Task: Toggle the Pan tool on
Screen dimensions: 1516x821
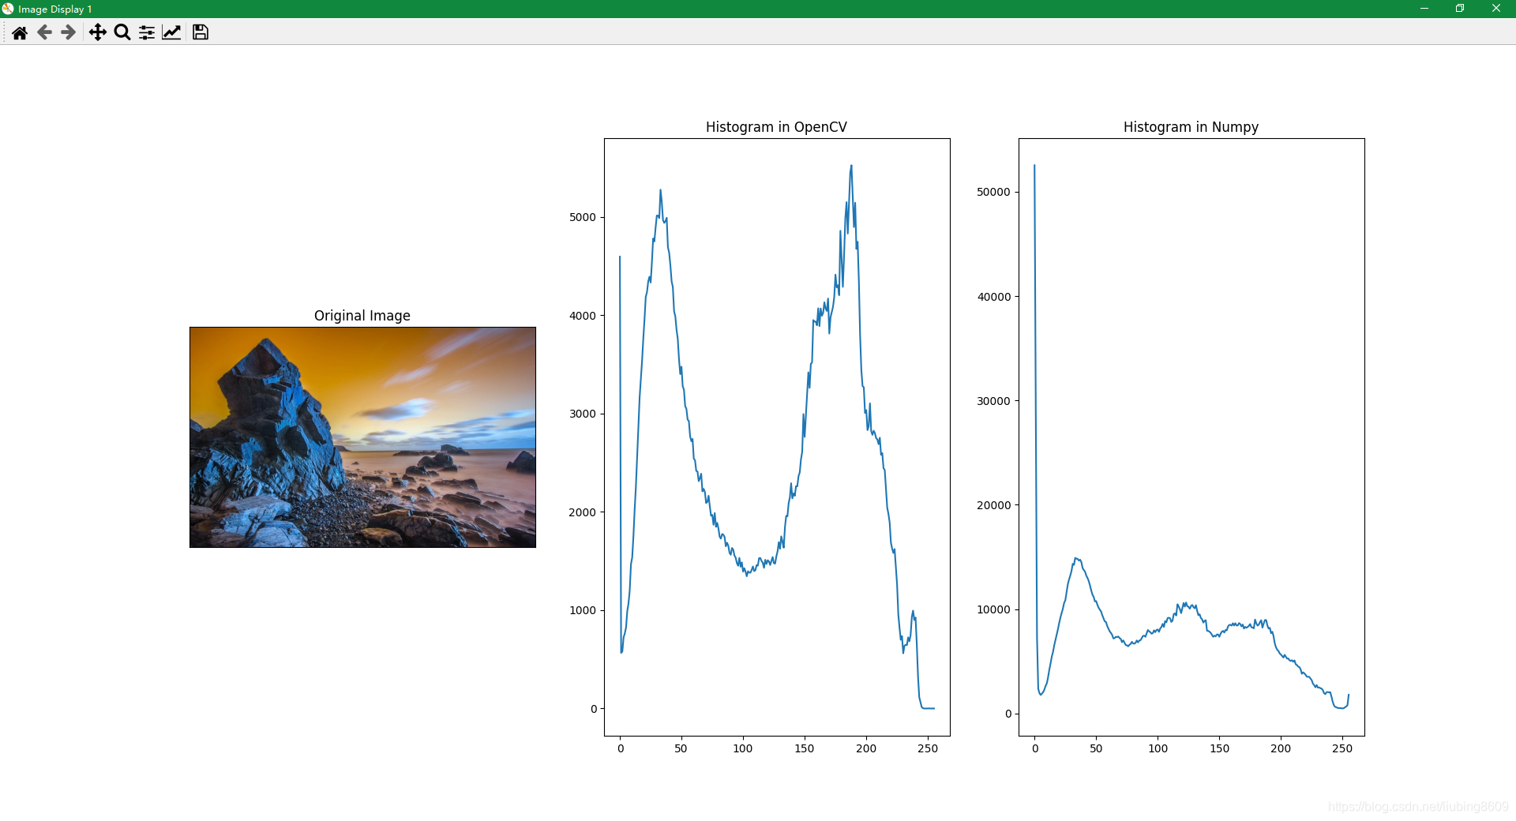Action: (97, 32)
